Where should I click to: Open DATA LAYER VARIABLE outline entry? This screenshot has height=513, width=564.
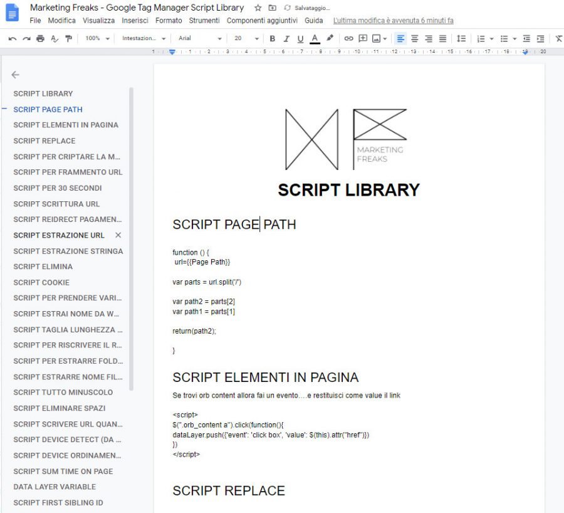(55, 487)
